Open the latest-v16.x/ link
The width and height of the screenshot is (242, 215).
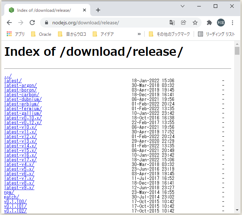[20, 155]
